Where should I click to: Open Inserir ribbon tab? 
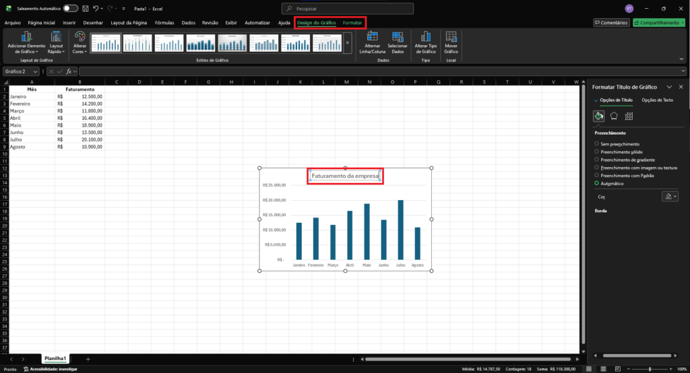tap(69, 23)
